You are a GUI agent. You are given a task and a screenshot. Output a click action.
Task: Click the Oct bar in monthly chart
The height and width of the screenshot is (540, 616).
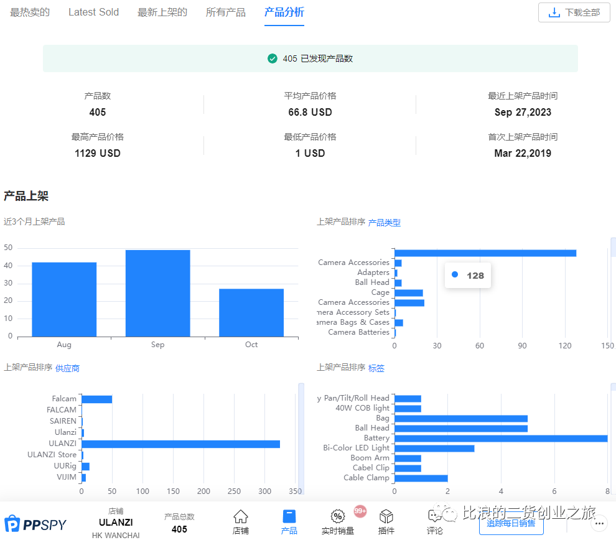251,313
